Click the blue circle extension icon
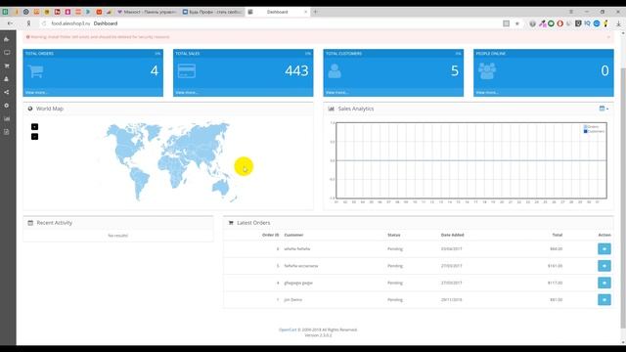Screen dimensions: 626x352 pos(597,23)
